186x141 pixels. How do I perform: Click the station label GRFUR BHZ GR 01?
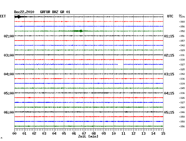point(55,12)
